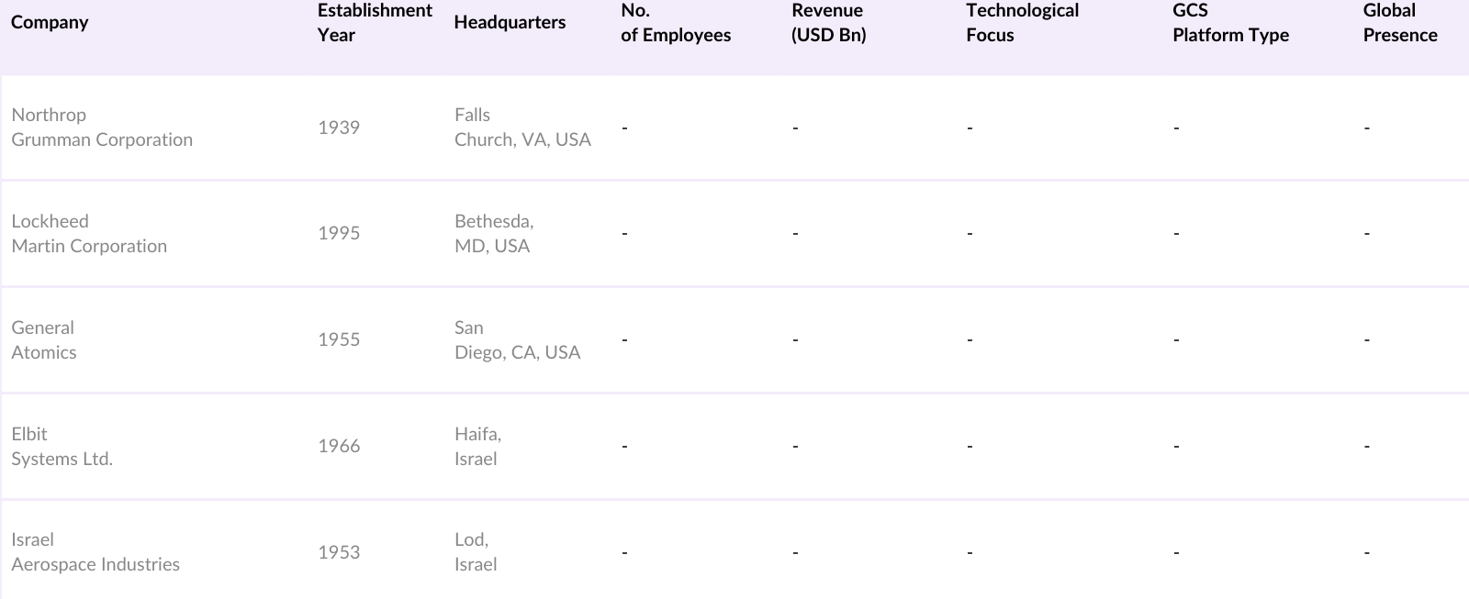Image resolution: width=1469 pixels, height=599 pixels.
Task: Select Lockheed Martin Corporation company name
Action: click(x=89, y=234)
